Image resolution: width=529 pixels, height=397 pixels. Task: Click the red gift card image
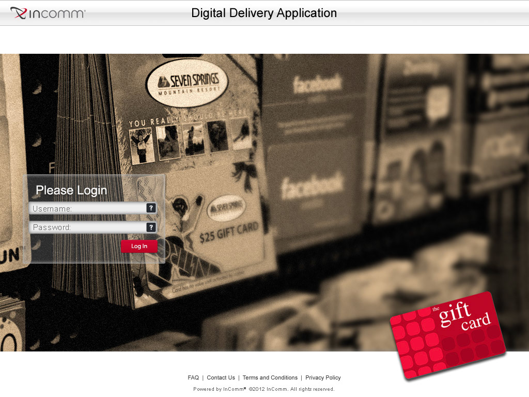(x=448, y=335)
